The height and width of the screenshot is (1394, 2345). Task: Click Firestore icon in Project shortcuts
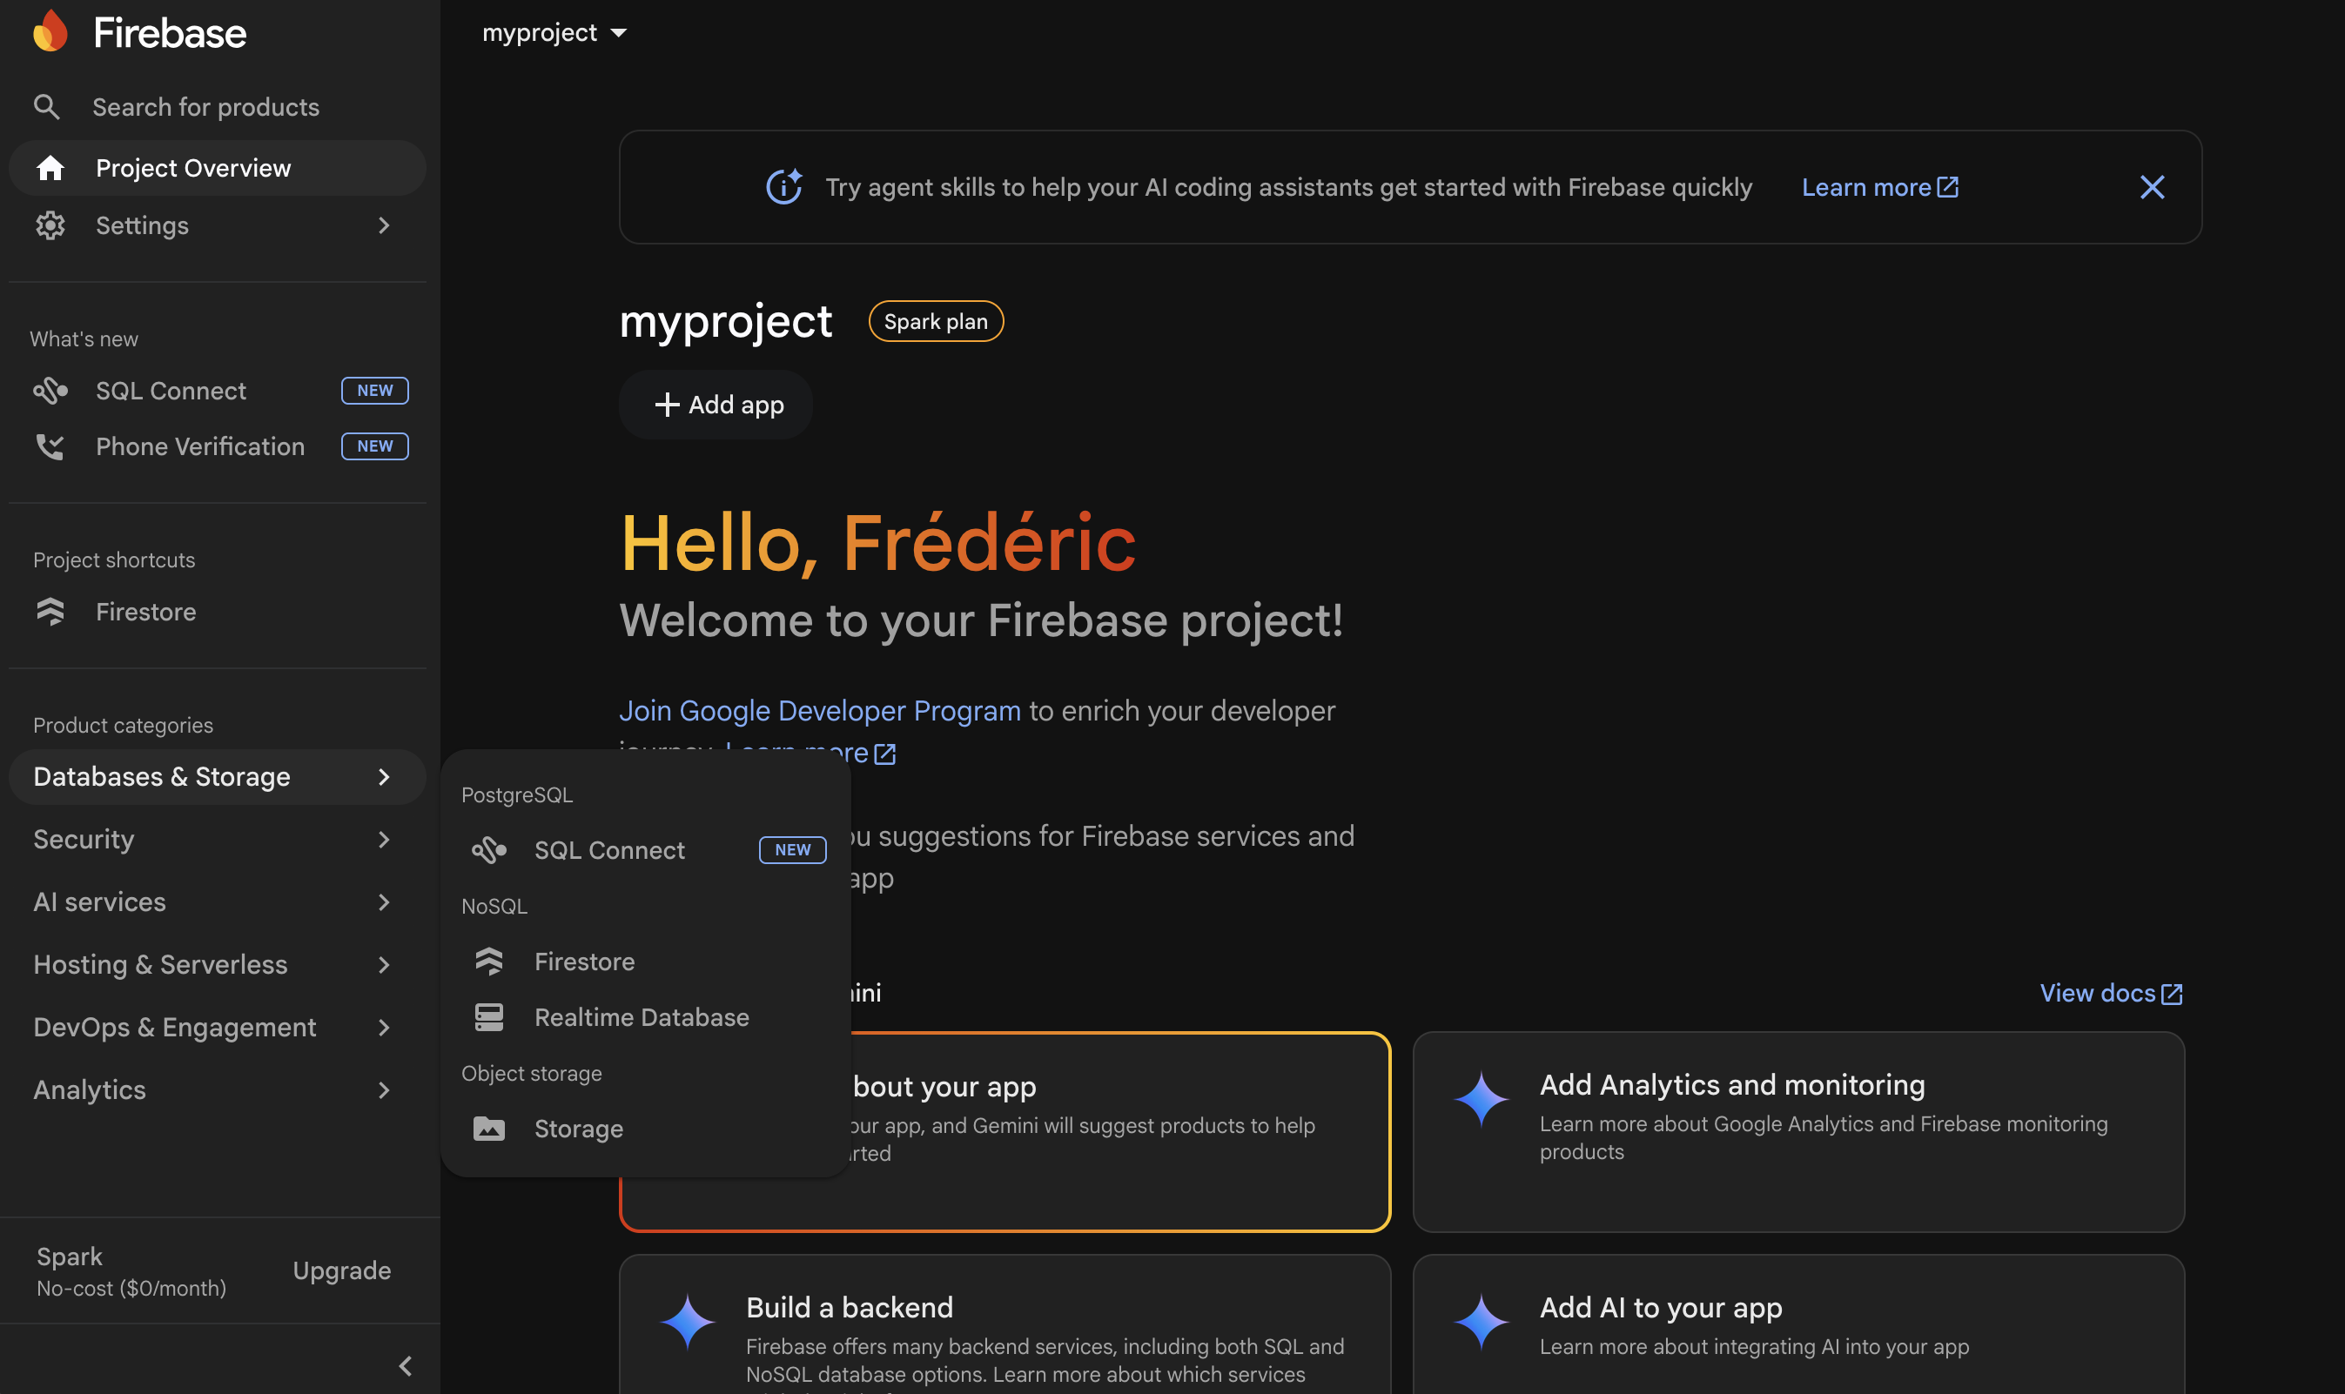[x=50, y=612]
